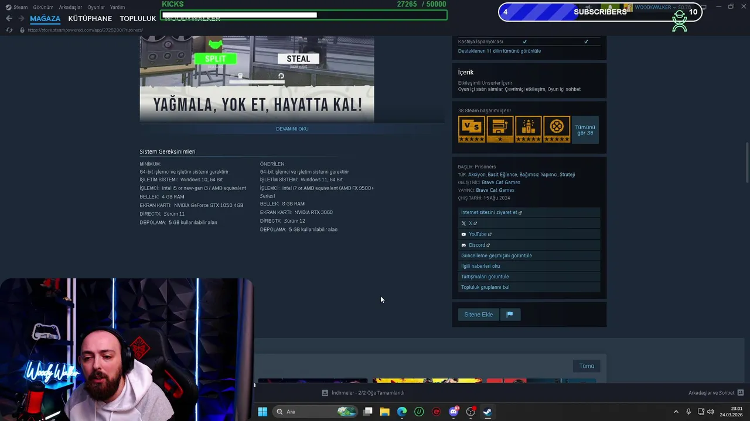Viewport: 750px width, 421px height.
Task: View discussions (Tartışmaları görüntüle)
Action: coord(529,277)
